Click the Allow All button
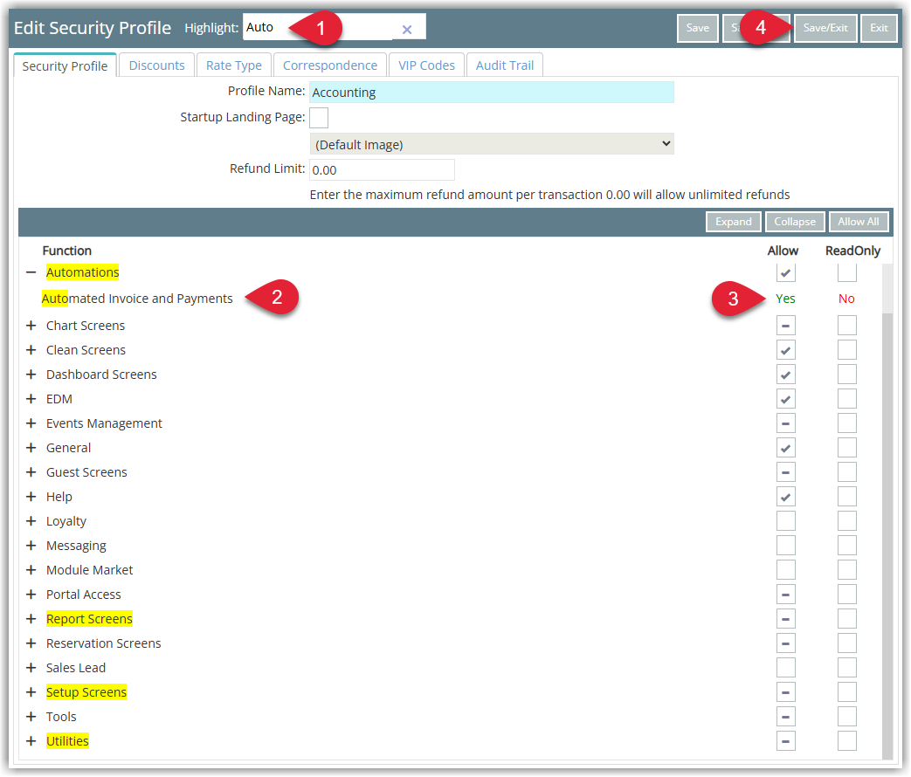 [858, 222]
